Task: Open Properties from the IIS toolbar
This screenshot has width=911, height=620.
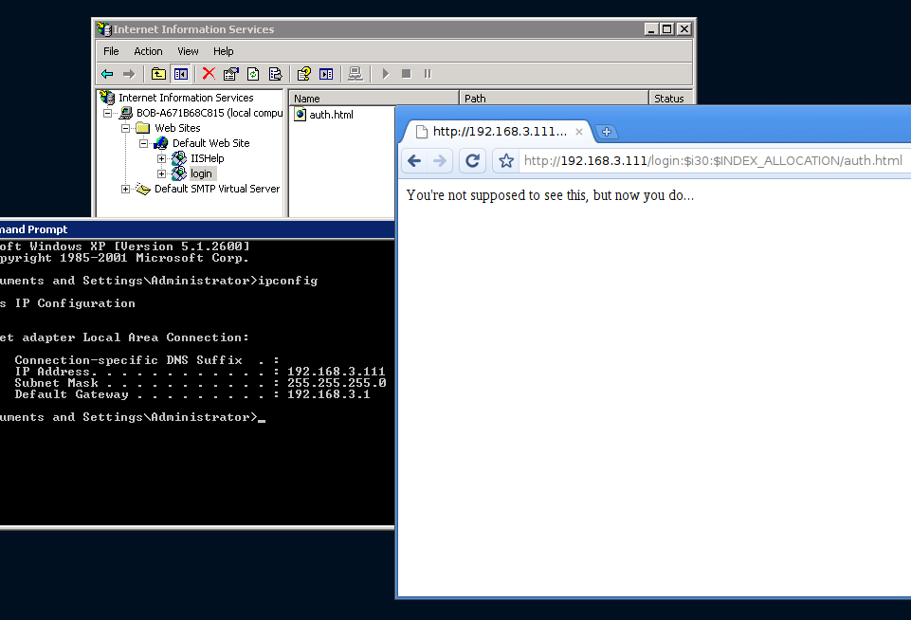Action: click(x=230, y=74)
